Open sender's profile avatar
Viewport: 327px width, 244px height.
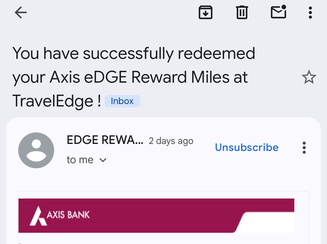(36, 150)
